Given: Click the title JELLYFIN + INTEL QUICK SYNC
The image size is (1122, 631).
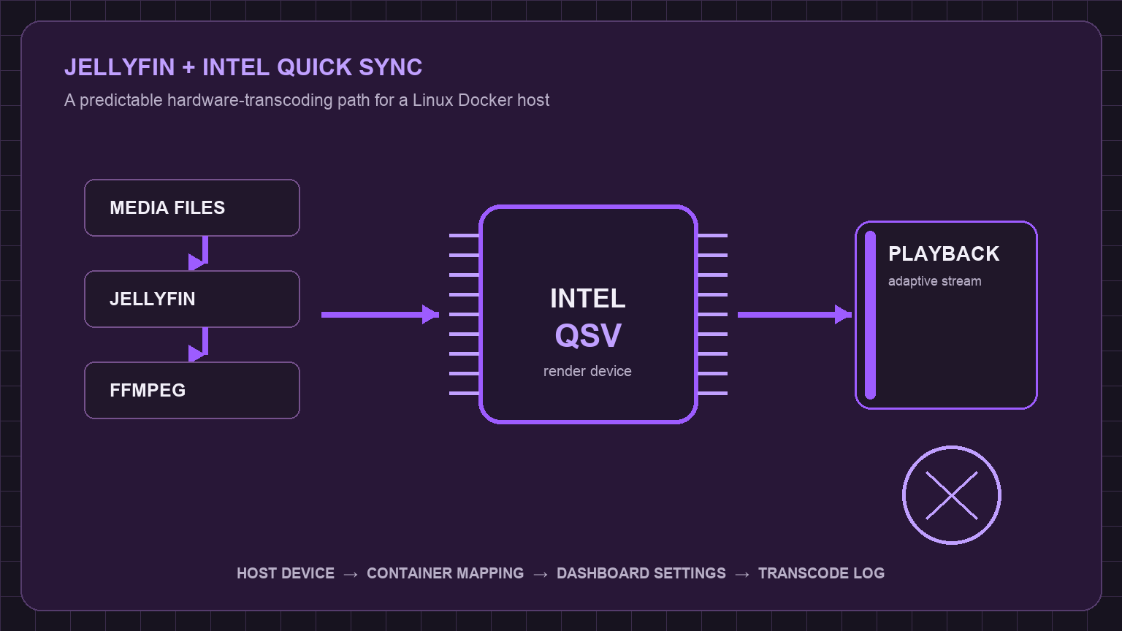Looking at the screenshot, I should coord(243,67).
